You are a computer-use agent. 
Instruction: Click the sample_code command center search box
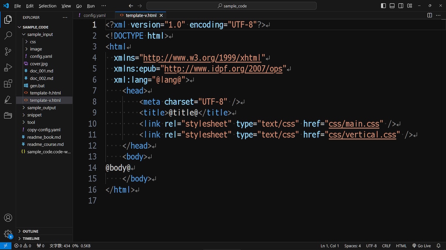pos(231,6)
